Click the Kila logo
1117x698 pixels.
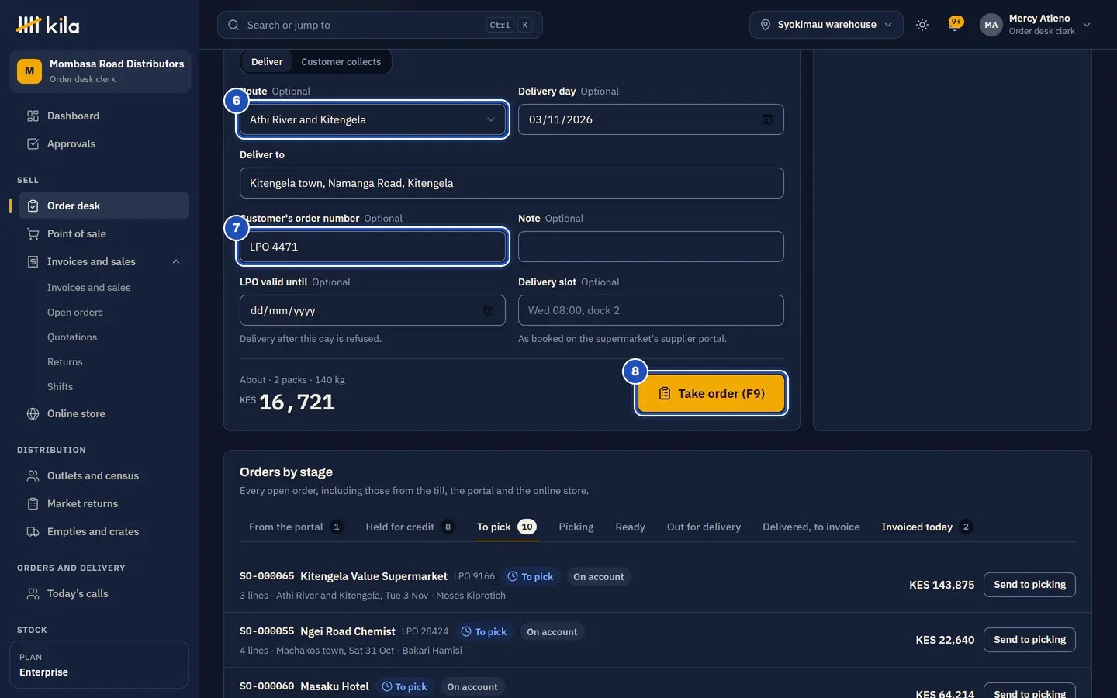point(47,25)
